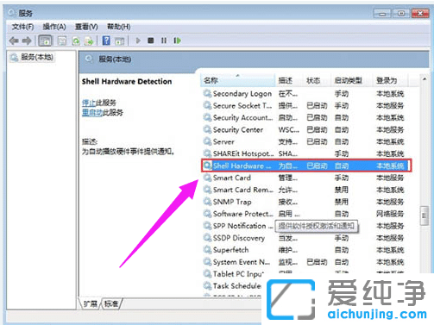Click the 停止 this service link
This screenshot has height=325, width=434.
point(89,103)
